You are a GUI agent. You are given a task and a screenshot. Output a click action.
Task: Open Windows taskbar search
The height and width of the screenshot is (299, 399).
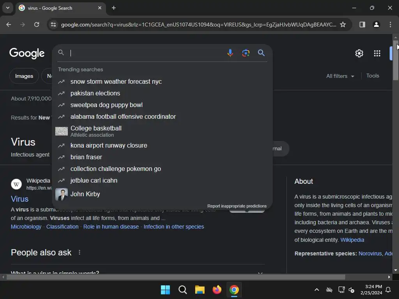[182, 290]
